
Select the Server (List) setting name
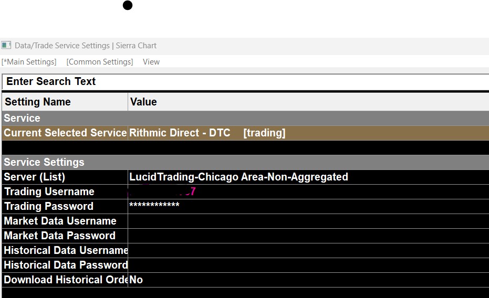pos(65,177)
